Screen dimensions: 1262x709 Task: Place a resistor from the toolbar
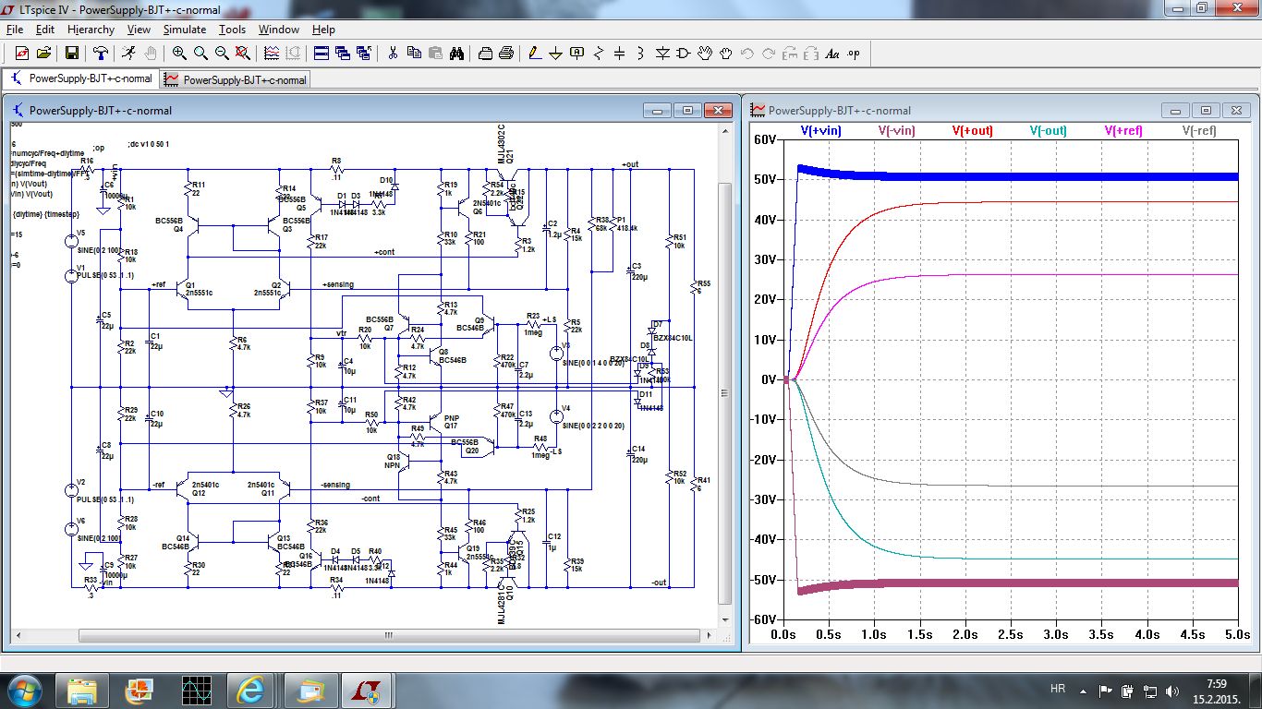599,54
